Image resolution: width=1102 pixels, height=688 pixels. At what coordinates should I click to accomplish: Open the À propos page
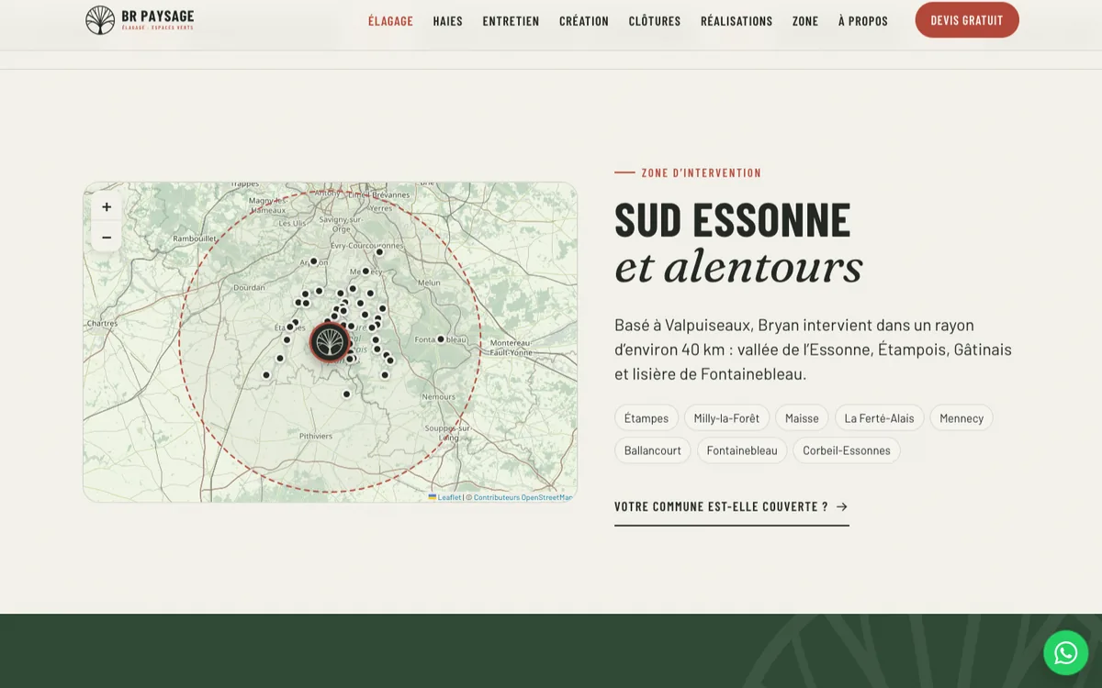pyautogui.click(x=863, y=21)
